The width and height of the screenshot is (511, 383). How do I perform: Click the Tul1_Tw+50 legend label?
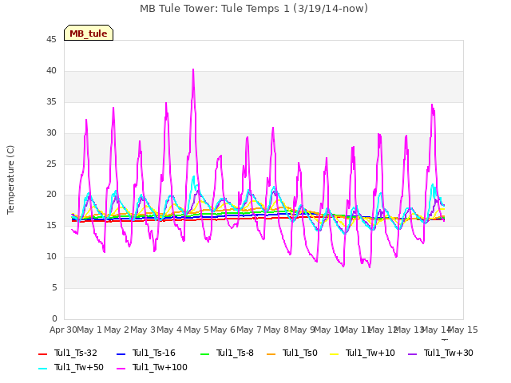pyautogui.click(x=79, y=367)
